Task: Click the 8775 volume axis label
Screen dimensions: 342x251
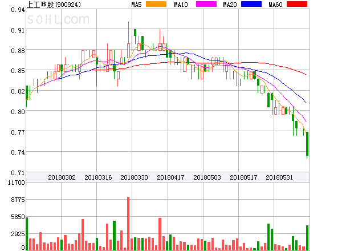Action: click(x=18, y=200)
